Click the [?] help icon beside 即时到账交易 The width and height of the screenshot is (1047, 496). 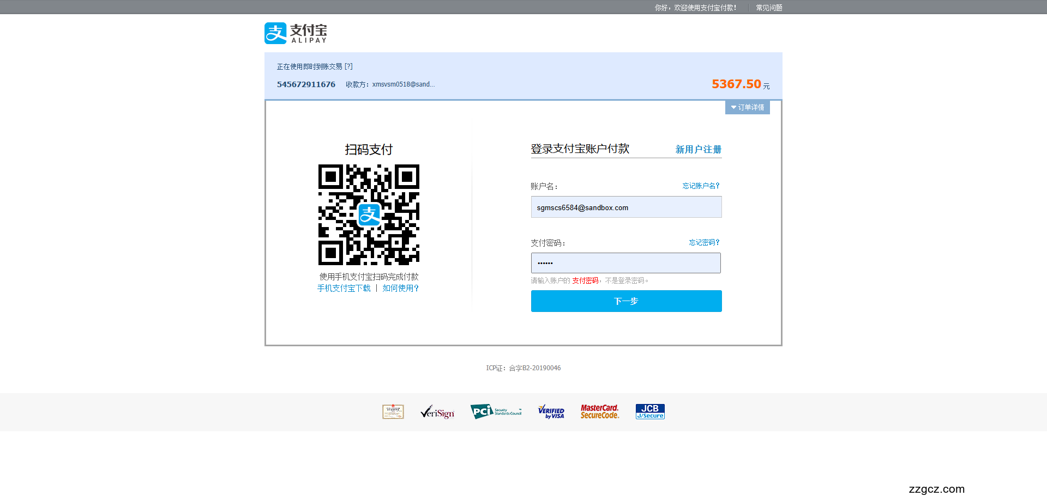(x=348, y=66)
